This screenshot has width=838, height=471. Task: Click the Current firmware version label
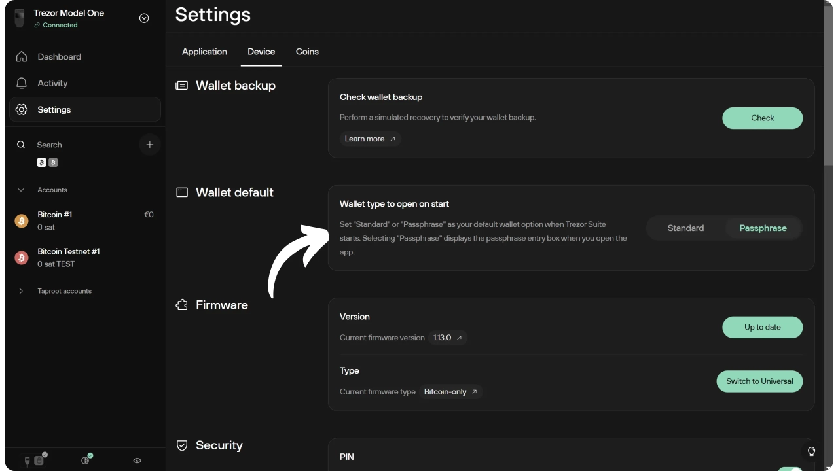(x=382, y=338)
